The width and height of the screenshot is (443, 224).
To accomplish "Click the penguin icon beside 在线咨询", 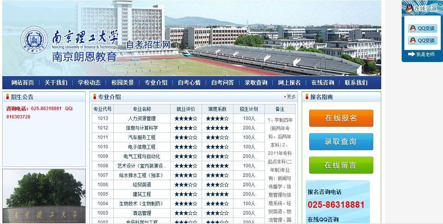I will pyautogui.click(x=409, y=8).
